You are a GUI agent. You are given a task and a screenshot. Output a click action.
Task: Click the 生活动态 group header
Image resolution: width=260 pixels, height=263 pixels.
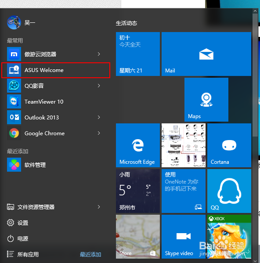tap(126, 23)
